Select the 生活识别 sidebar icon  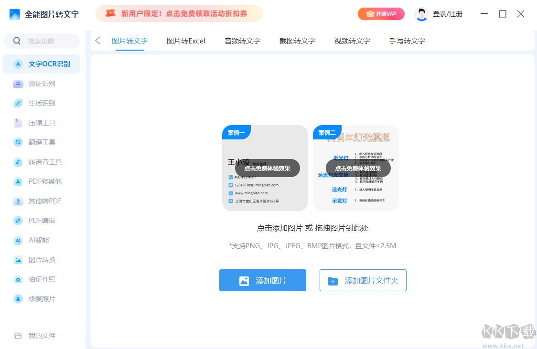[x=42, y=103]
